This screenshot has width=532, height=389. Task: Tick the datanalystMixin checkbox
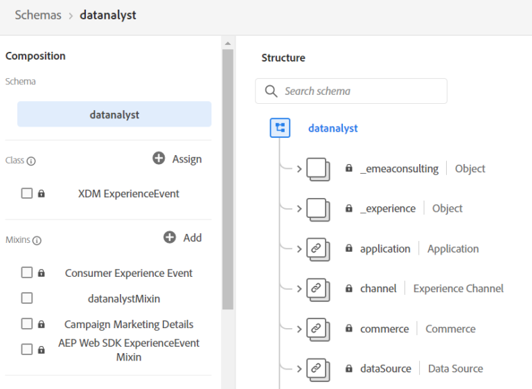point(26,298)
